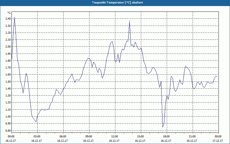This screenshot has height=144, width=230.
Task: Click the curve's lowest dip near 18:00
Action: [163, 127]
